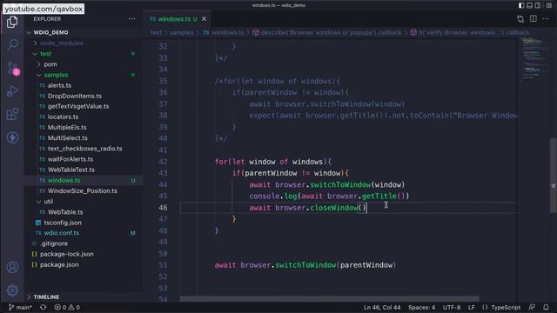557x313 pixels.
Task: Click 'Spaces: 4' indentation setting
Action: tap(421, 307)
